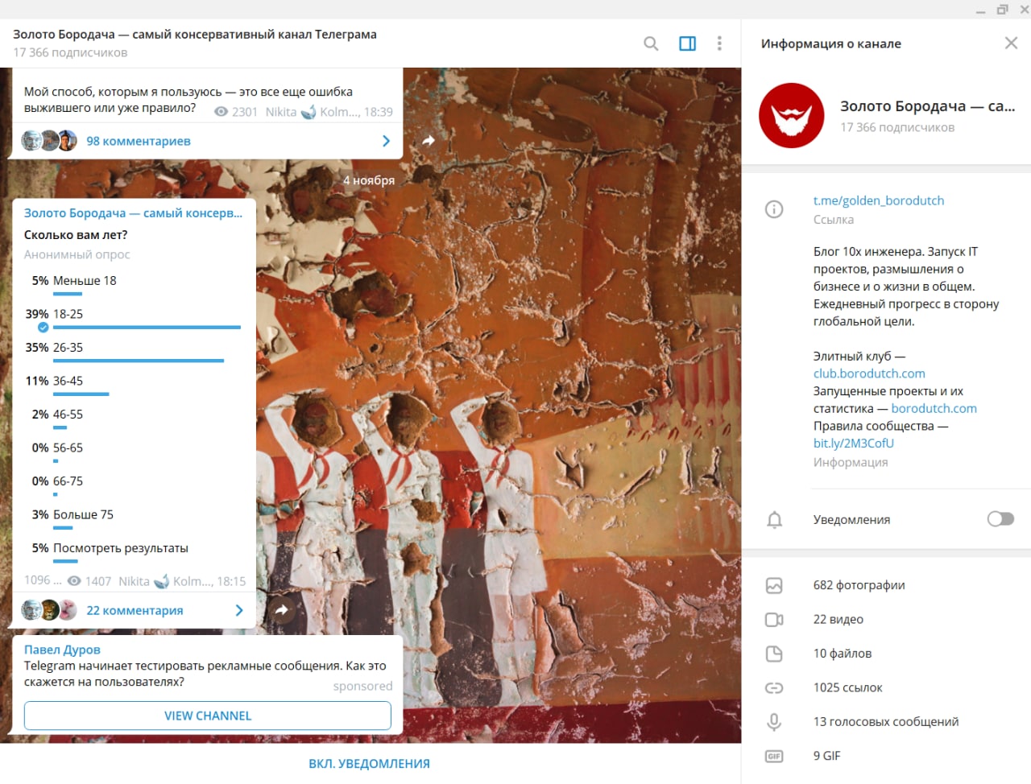Click the eye icon beside 2301 views
1031x784 pixels.
click(221, 112)
